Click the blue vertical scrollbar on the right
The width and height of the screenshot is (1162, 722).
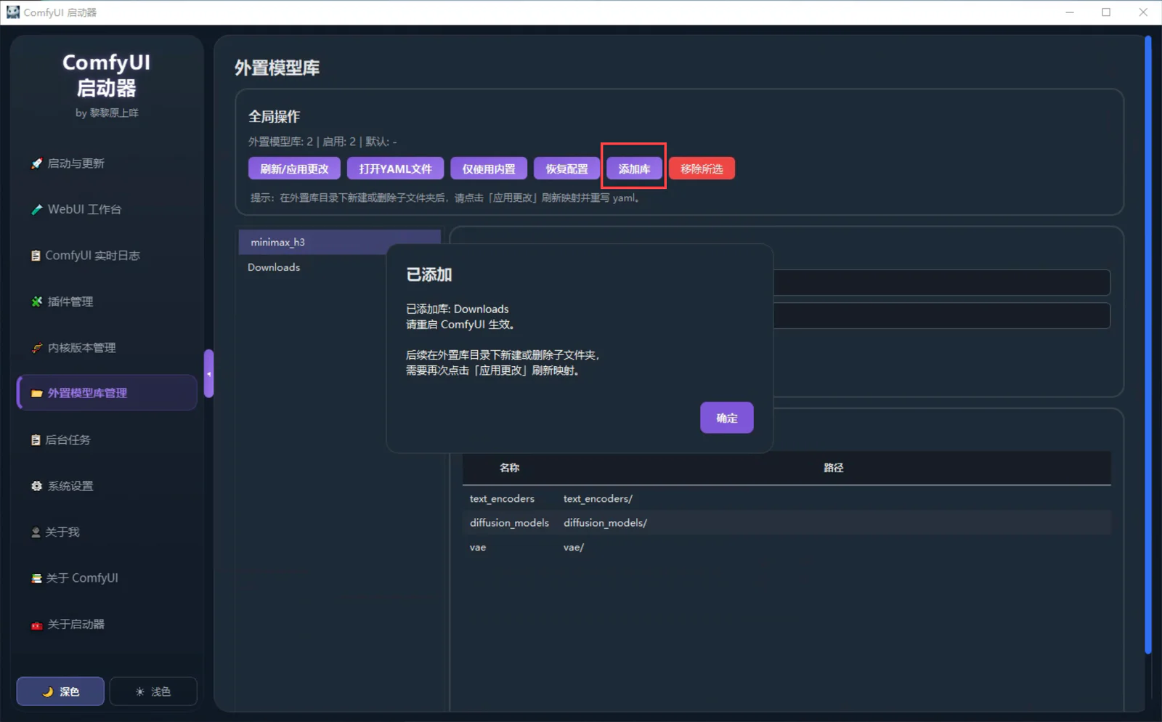pos(1148,345)
